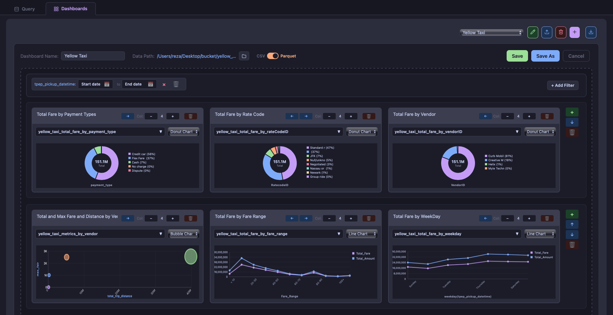Open the Start date calendar icon

(x=107, y=84)
